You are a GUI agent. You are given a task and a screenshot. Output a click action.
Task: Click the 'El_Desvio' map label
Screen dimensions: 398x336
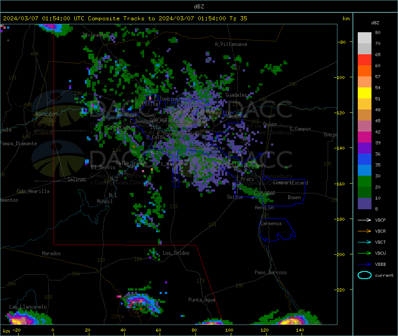tap(103, 167)
